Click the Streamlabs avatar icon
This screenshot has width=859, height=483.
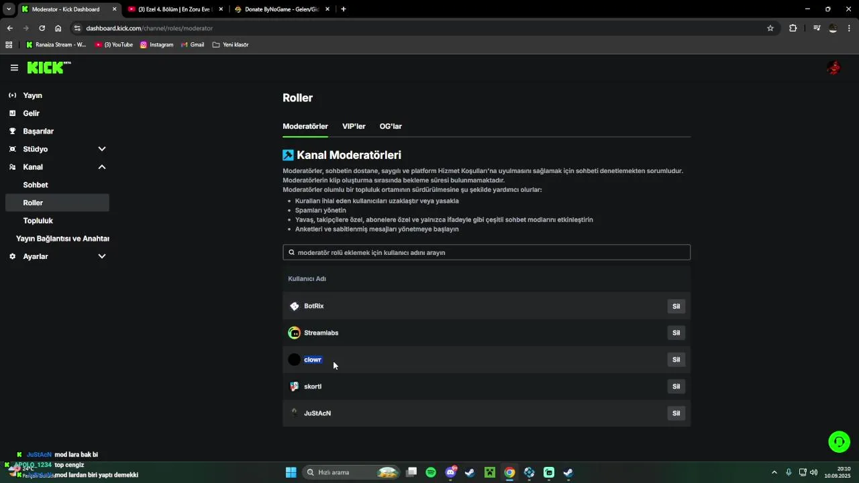point(294,333)
